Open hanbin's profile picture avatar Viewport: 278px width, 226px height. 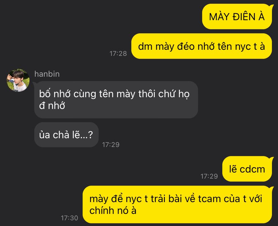[18, 80]
